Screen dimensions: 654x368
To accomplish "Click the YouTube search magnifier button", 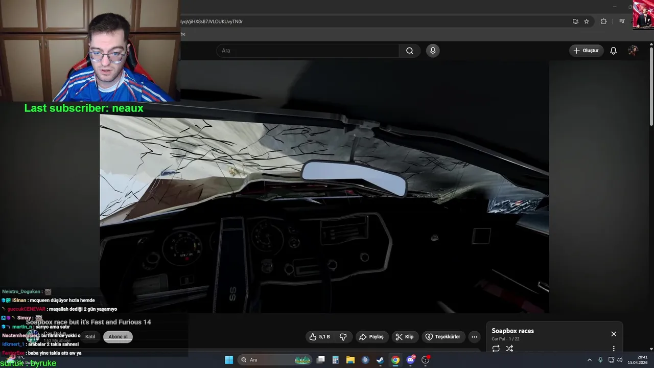I will click(x=410, y=51).
